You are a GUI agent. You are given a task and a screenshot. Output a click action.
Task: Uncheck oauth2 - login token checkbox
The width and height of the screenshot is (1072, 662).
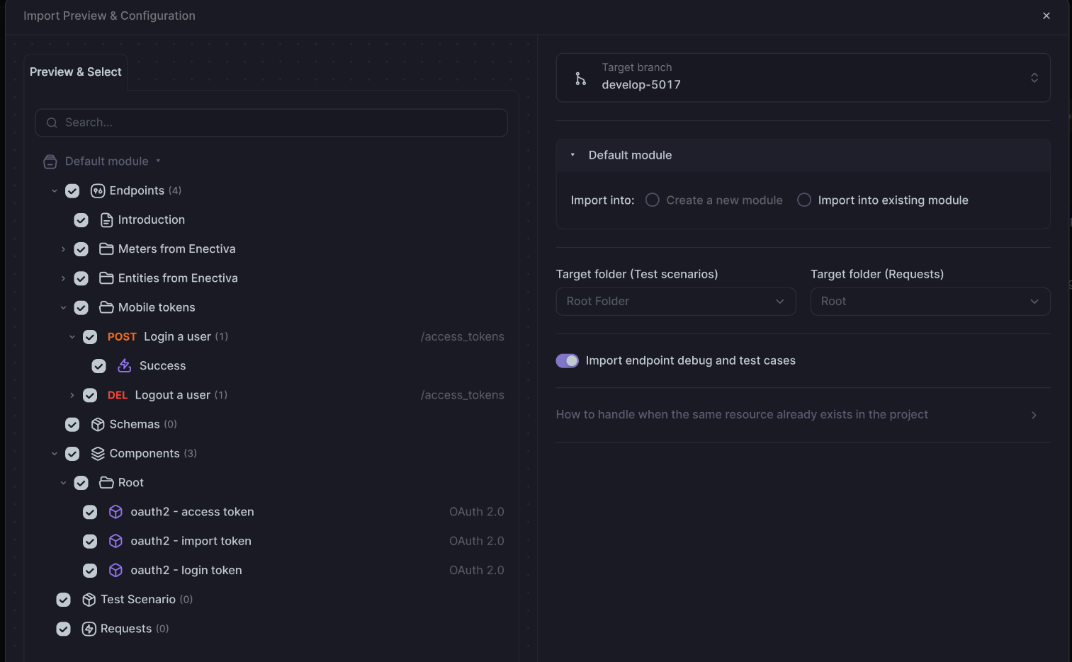[x=90, y=571]
